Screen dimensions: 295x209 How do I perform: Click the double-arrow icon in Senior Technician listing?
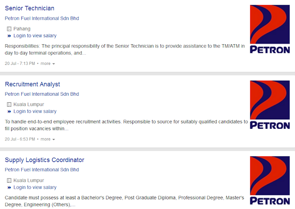[9, 36]
